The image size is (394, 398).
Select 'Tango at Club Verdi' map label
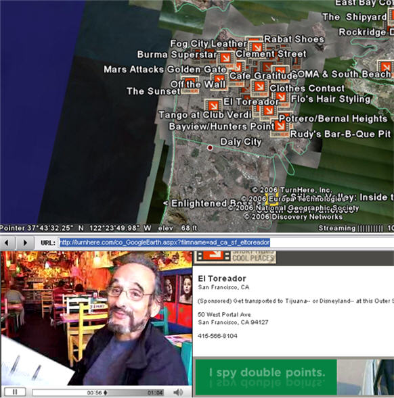[x=205, y=115]
